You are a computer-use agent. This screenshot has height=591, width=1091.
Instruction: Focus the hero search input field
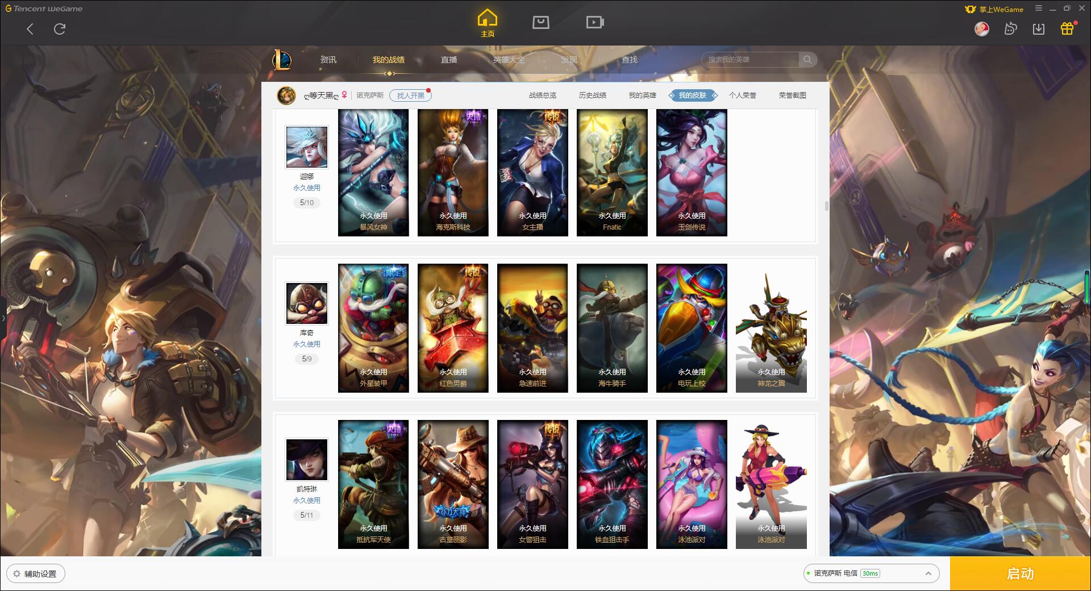[750, 60]
